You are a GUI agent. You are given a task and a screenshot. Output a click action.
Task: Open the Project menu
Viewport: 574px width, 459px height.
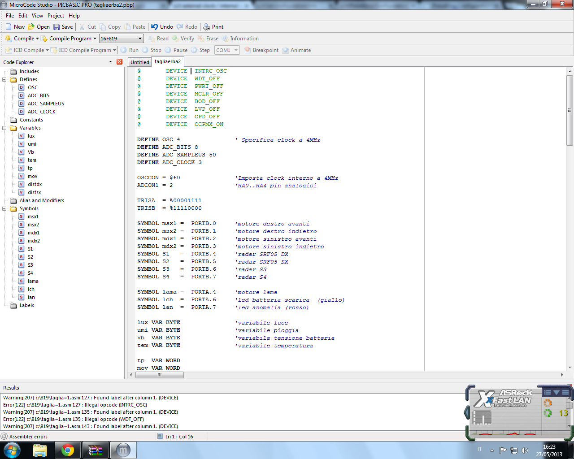56,16
